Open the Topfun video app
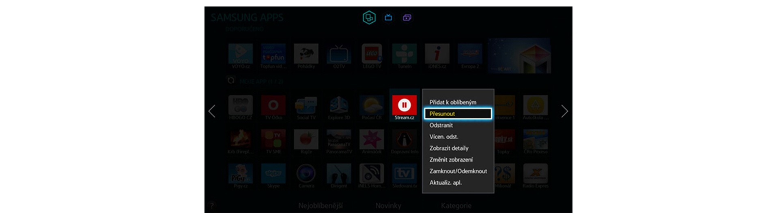 273,56
